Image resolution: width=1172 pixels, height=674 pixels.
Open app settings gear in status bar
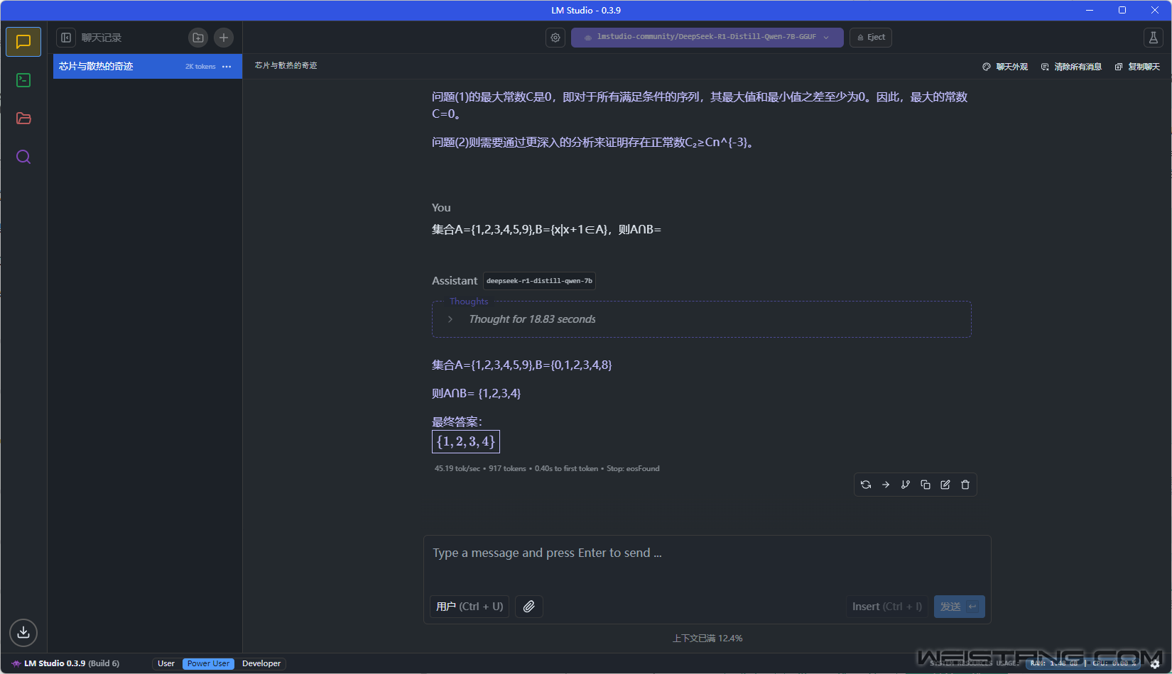click(x=1155, y=664)
